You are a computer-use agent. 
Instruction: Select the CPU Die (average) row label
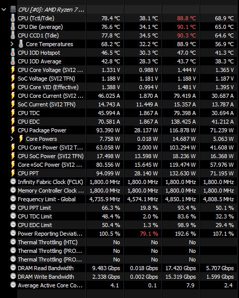pos(40,27)
